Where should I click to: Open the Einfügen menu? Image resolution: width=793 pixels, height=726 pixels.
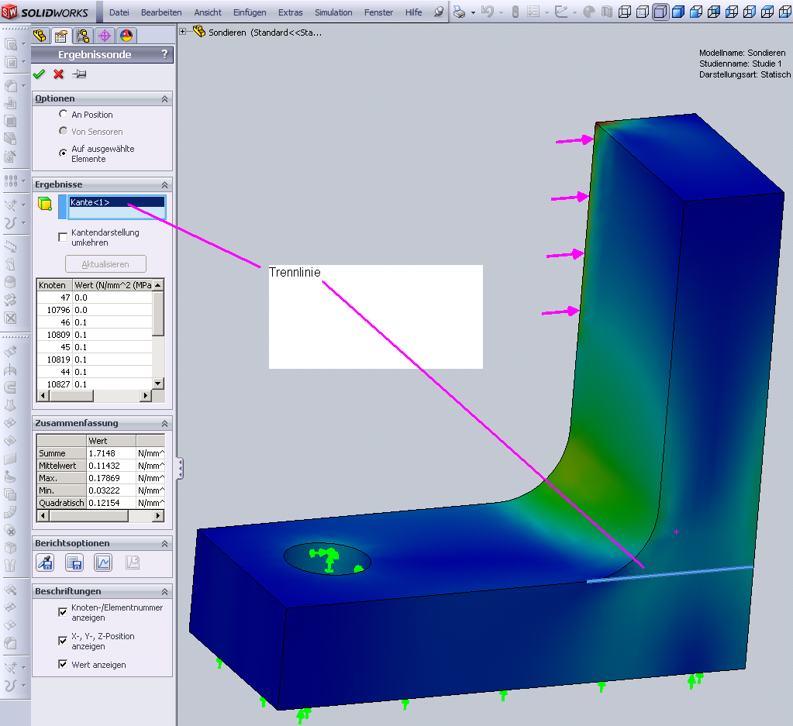(250, 12)
